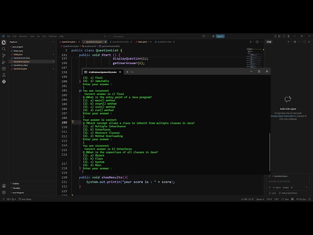Image resolution: width=313 pixels, height=235 pixels.
Task: Open the run button dropdown arrow
Action: (253, 42)
